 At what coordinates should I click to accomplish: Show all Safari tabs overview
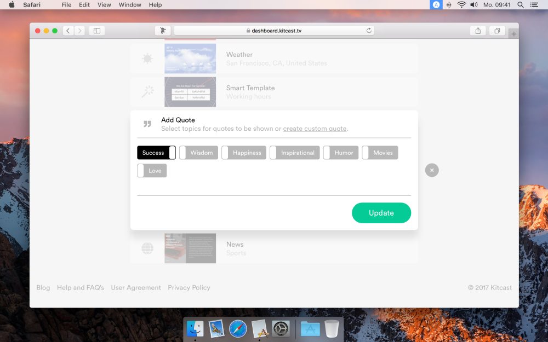click(x=497, y=31)
